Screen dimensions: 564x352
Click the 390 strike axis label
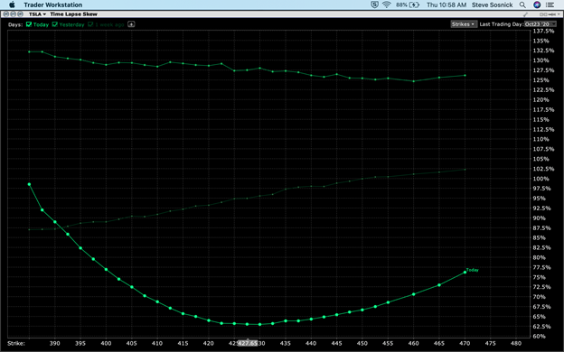54,343
